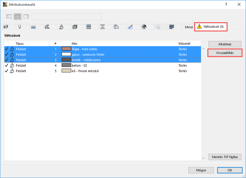
Task: Click surface icon of kő row
Action: (12, 71)
